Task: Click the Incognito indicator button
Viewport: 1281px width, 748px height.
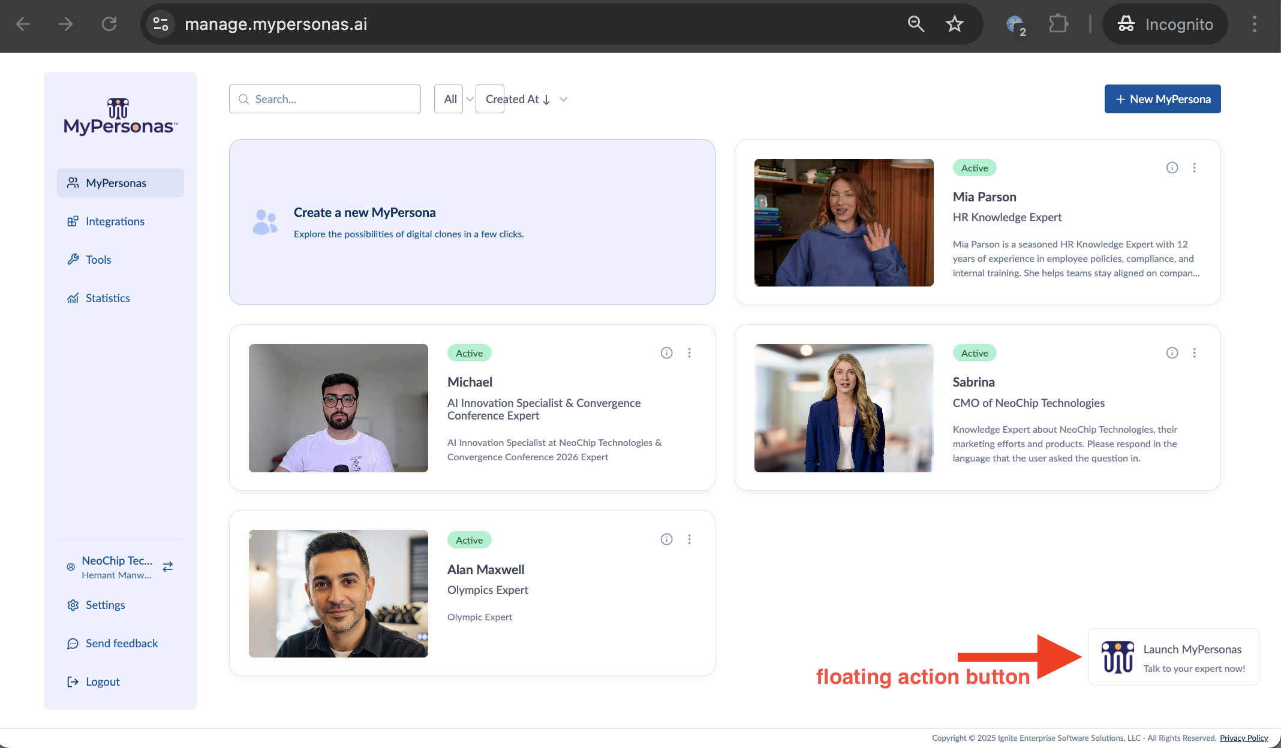Action: pos(1165,24)
